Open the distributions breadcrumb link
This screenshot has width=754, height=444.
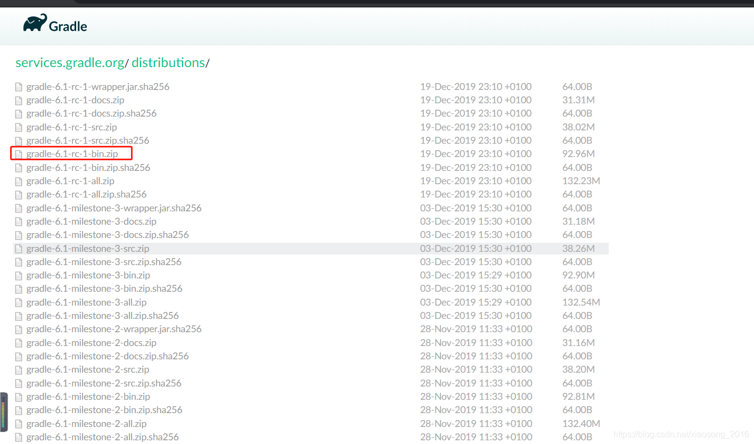point(168,62)
